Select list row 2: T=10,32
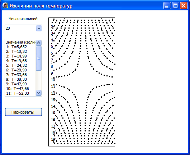Screen dimensions: 190x155 tap(20, 51)
